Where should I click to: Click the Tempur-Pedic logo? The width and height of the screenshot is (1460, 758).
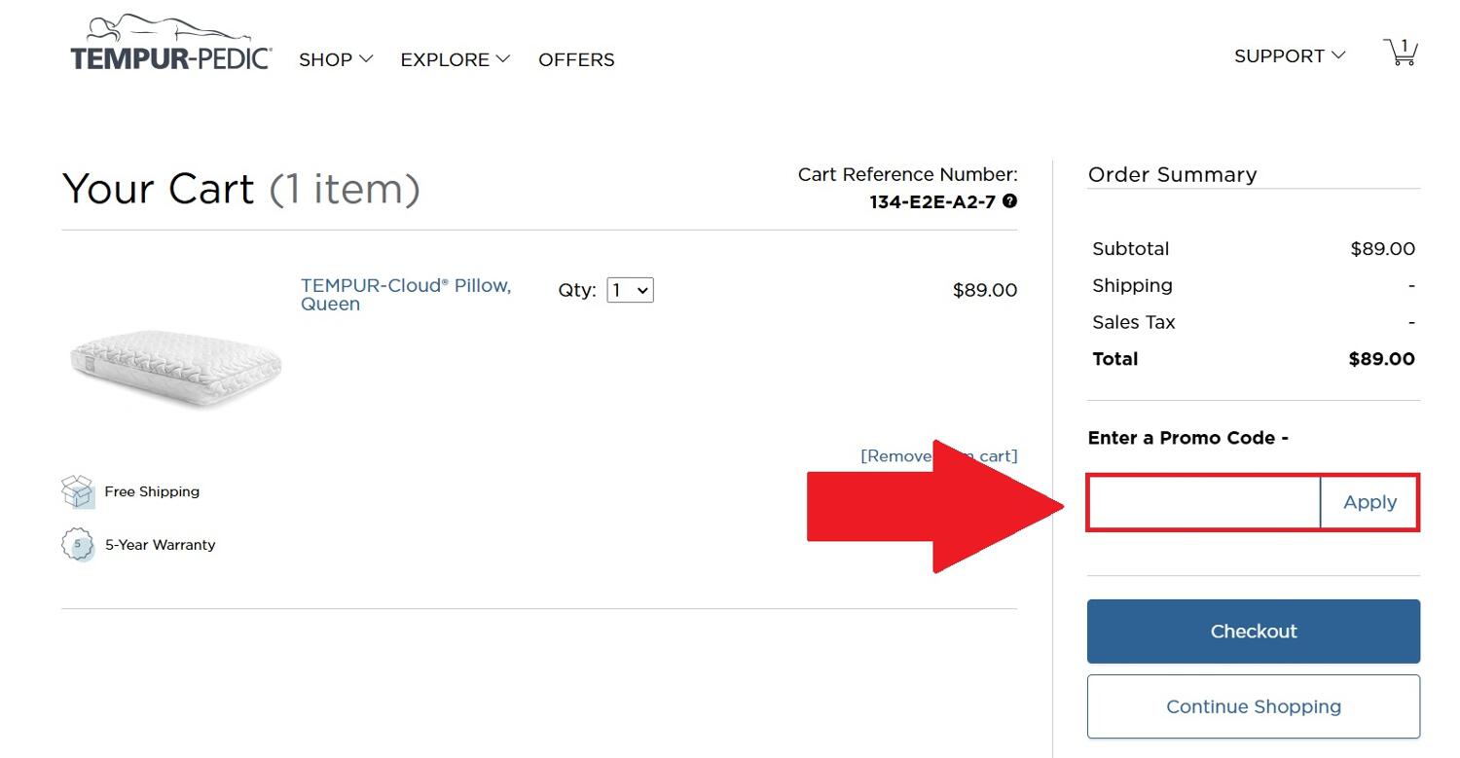click(x=170, y=44)
